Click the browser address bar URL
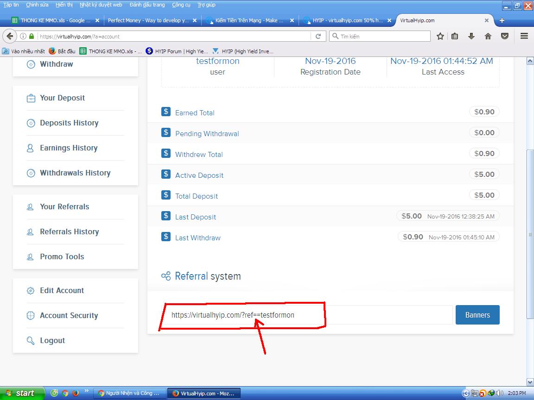The width and height of the screenshot is (534, 400). 174,37
